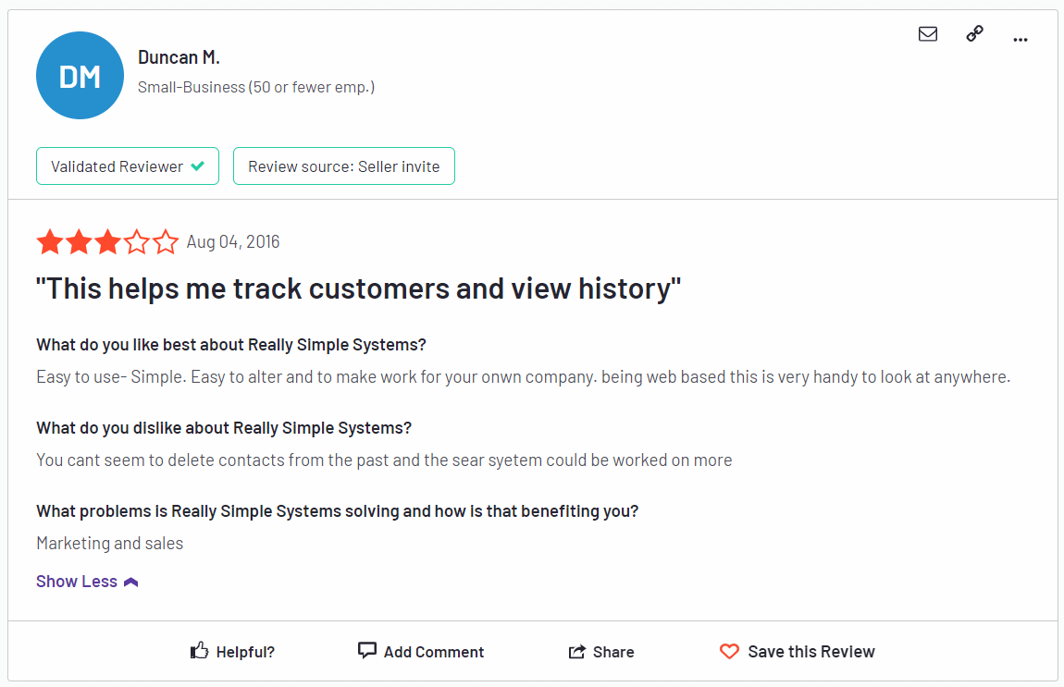The width and height of the screenshot is (1064, 687).
Task: Click Review source: Seller invite badge
Action: tap(344, 166)
